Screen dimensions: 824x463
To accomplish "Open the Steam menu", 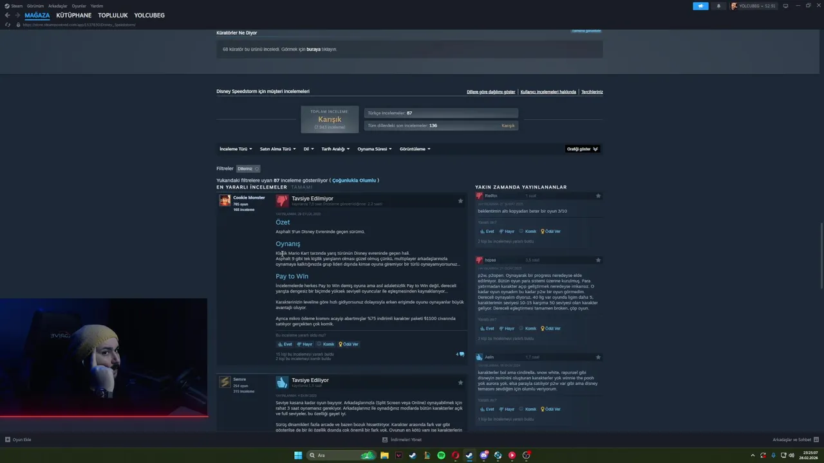I will click(x=14, y=6).
